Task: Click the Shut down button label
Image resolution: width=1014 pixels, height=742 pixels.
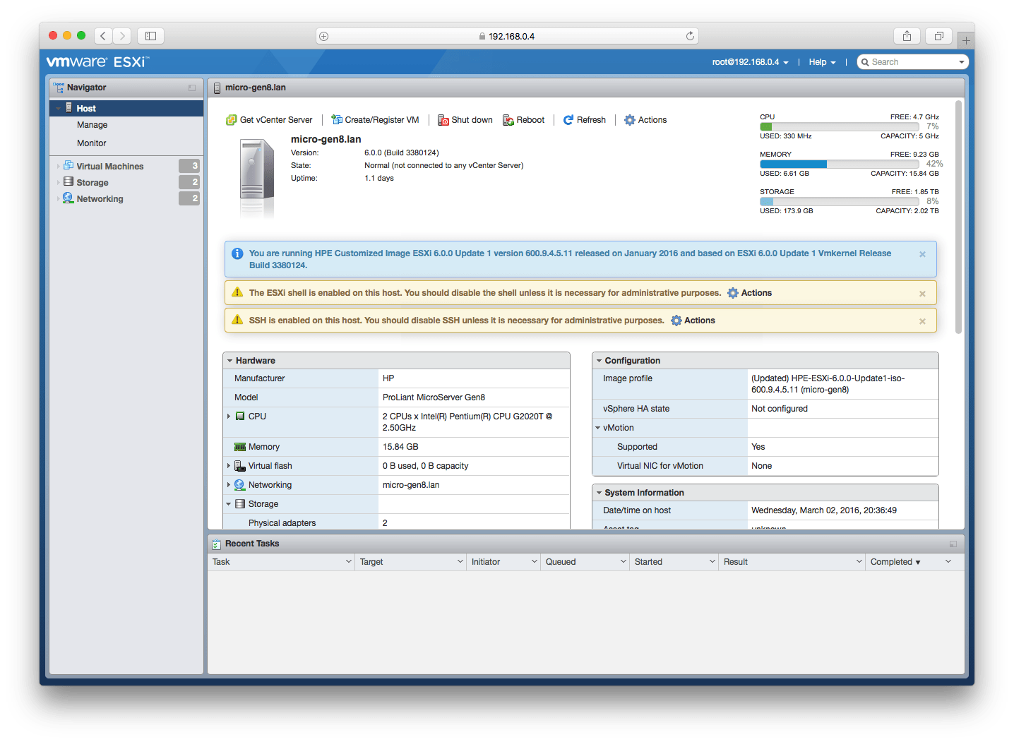Action: (x=472, y=120)
